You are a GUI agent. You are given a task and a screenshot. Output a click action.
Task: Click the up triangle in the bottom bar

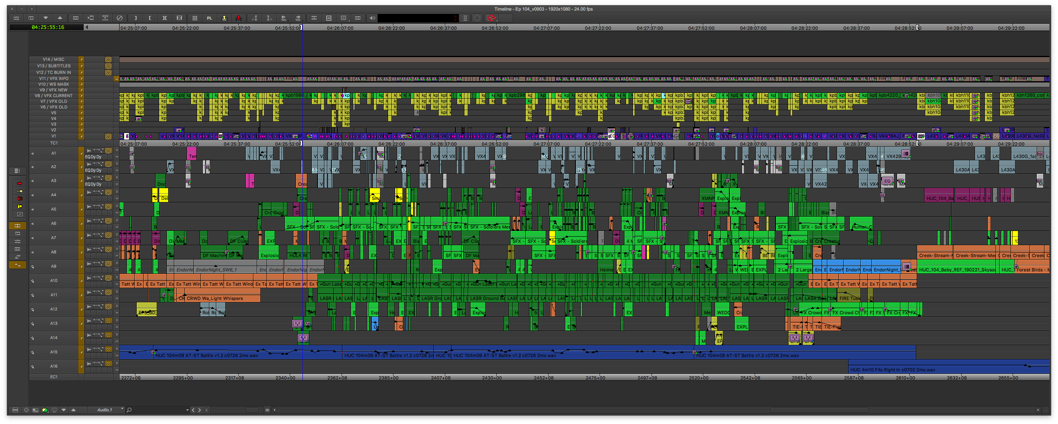click(x=73, y=410)
